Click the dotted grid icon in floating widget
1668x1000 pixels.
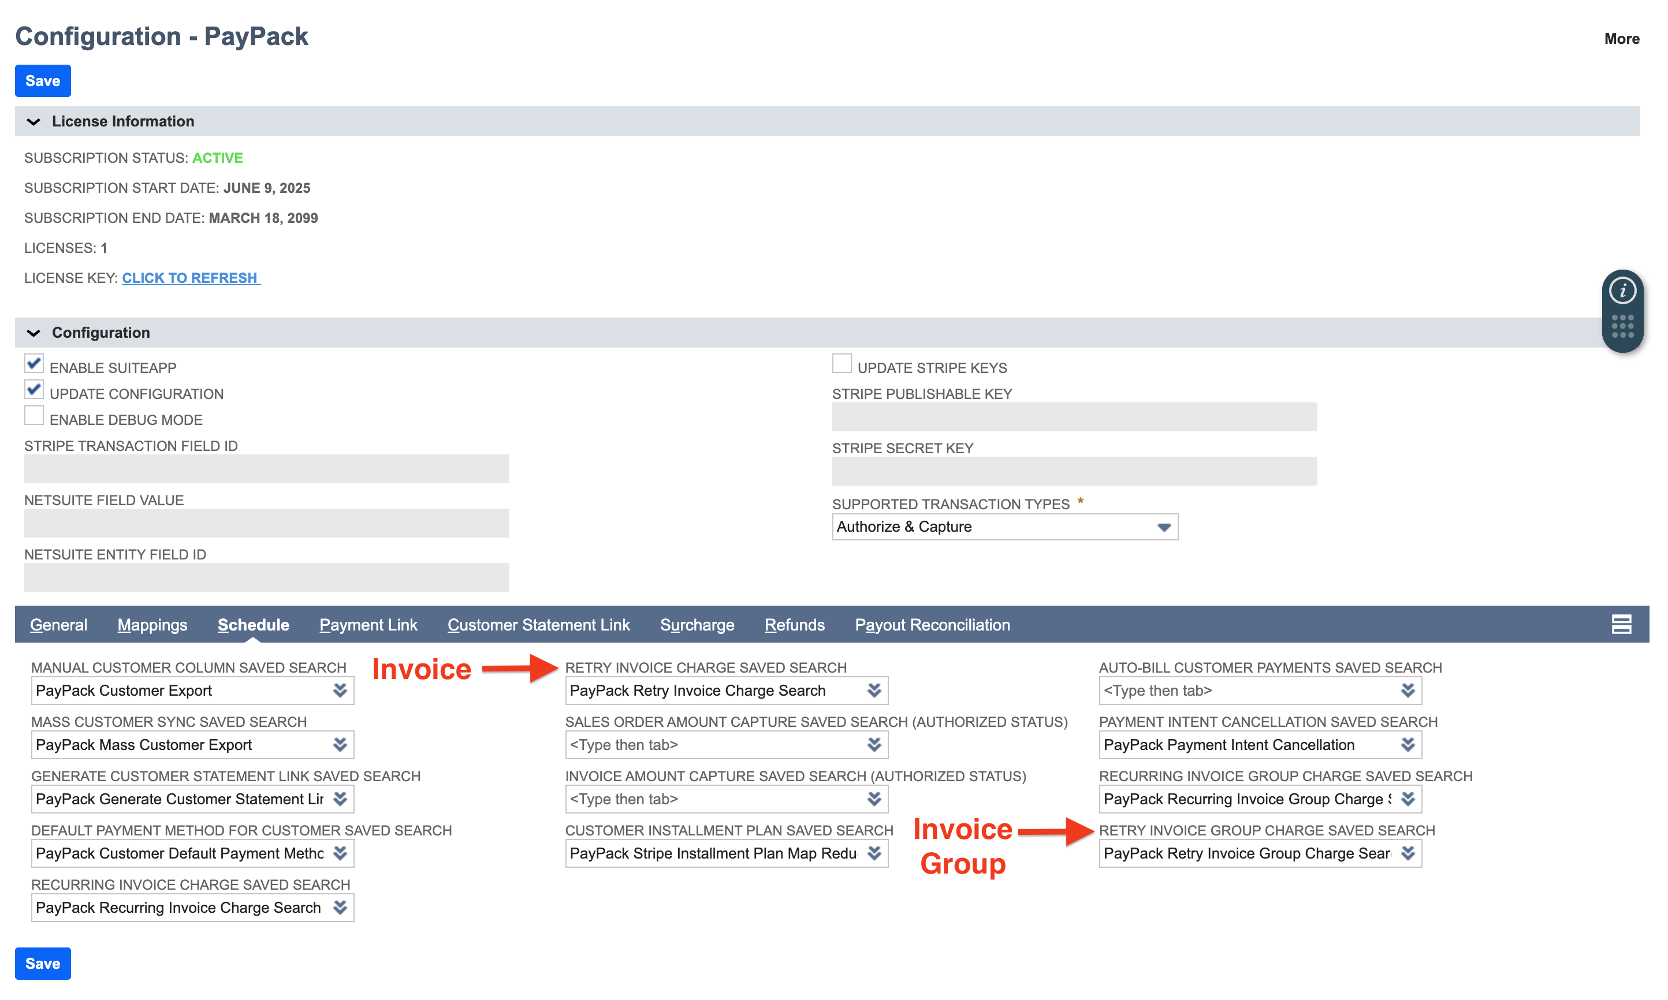click(x=1622, y=326)
